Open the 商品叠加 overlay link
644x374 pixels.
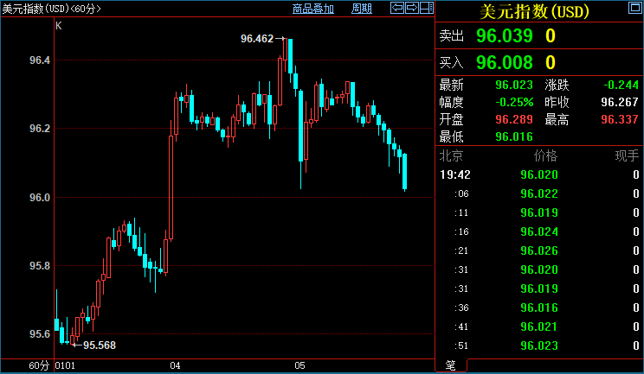point(313,9)
